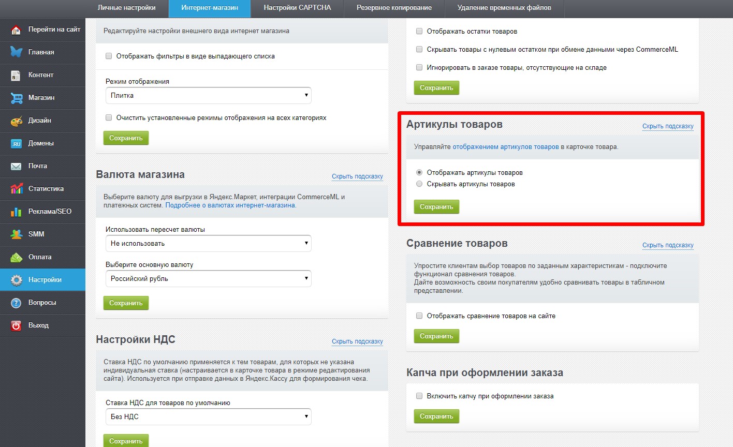Open link Подробнее о валютах интернет-магазина

point(230,205)
